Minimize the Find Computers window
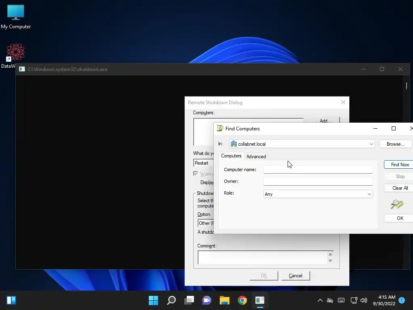This screenshot has width=413, height=310. pos(375,128)
